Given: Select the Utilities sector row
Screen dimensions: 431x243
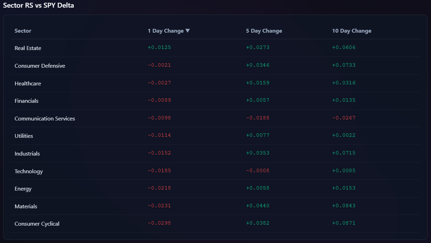Looking at the screenshot, I should pyautogui.click(x=24, y=136).
